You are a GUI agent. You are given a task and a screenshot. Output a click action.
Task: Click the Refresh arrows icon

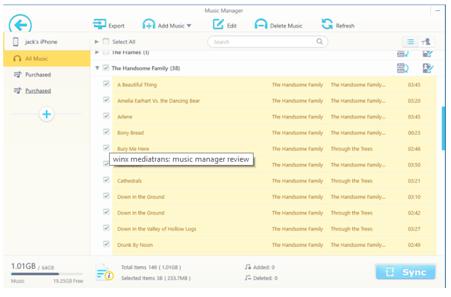click(327, 24)
